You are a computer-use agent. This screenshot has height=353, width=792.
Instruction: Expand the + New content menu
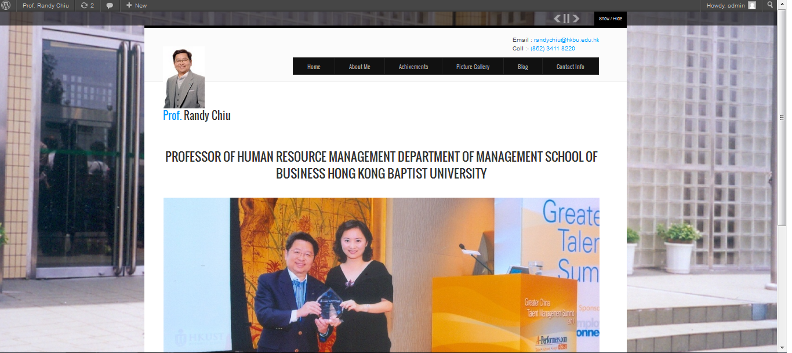137,5
